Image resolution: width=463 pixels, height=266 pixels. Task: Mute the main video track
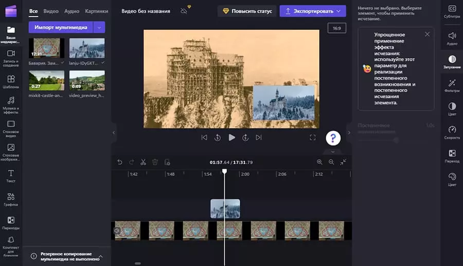[x=117, y=232]
